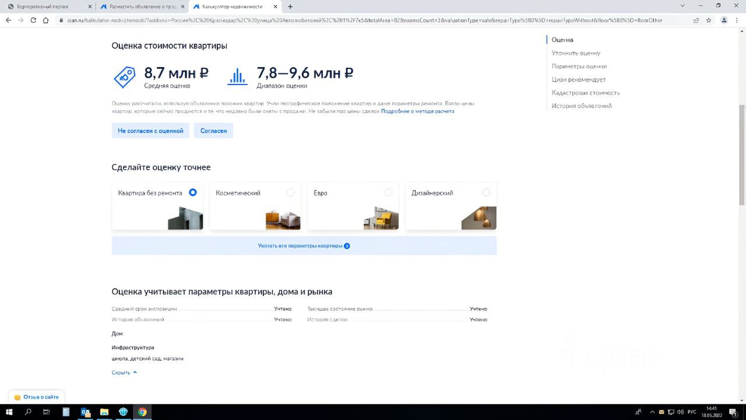Jump to the Параметры оценки section

coord(579,66)
